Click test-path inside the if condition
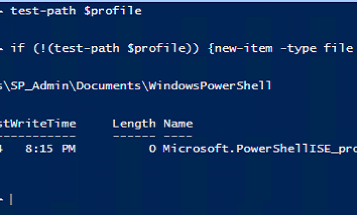This screenshot has width=357, height=215. [87, 48]
